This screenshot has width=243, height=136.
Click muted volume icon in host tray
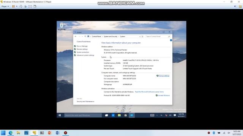(229, 133)
